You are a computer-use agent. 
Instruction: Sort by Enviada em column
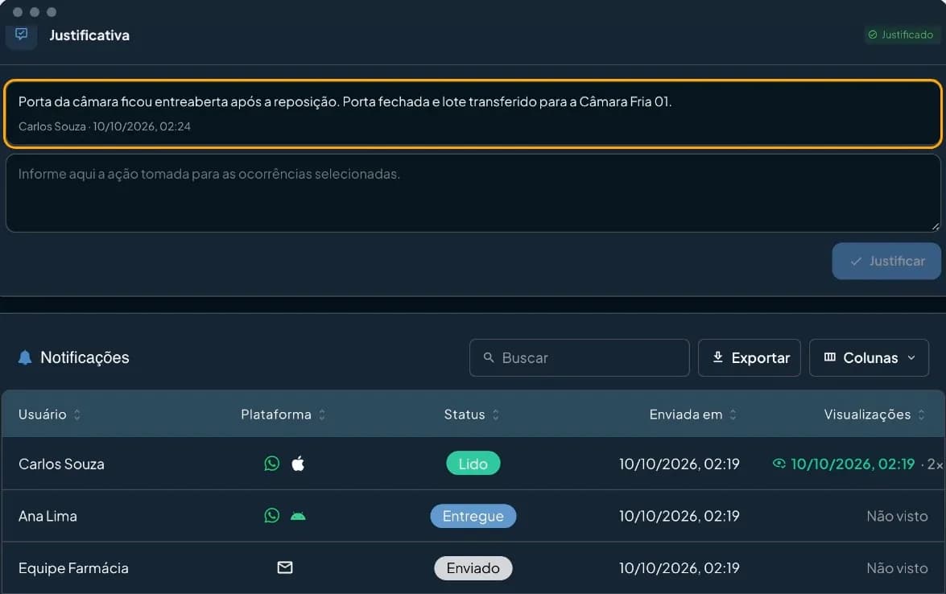(x=693, y=415)
